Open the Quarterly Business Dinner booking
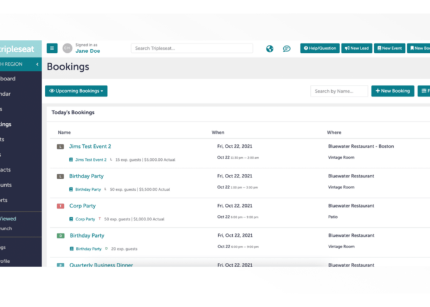The width and height of the screenshot is (430, 307). click(x=101, y=265)
